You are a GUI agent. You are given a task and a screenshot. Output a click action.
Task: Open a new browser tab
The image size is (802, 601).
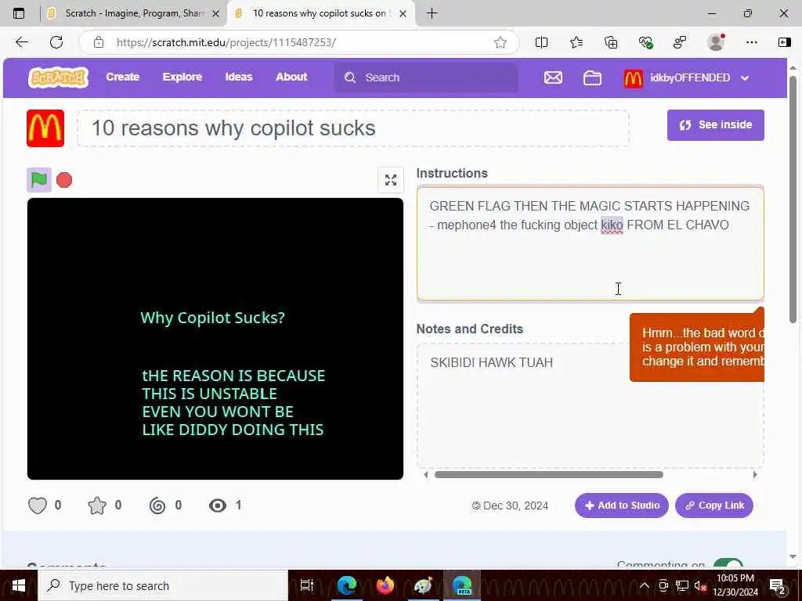click(x=432, y=13)
